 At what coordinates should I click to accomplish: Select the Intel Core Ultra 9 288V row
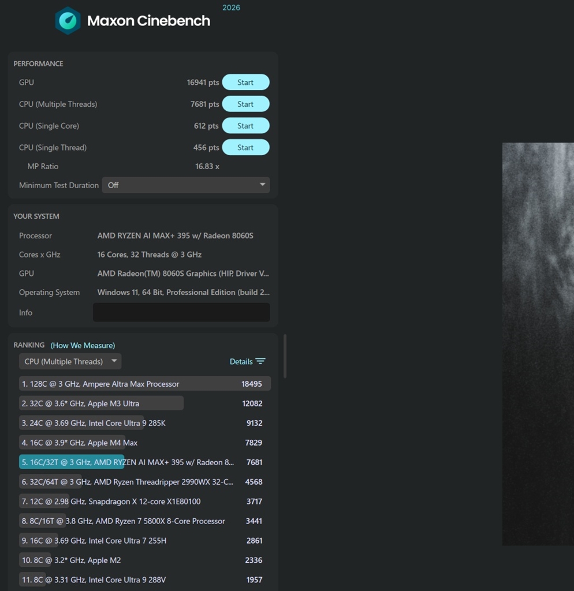pos(145,579)
